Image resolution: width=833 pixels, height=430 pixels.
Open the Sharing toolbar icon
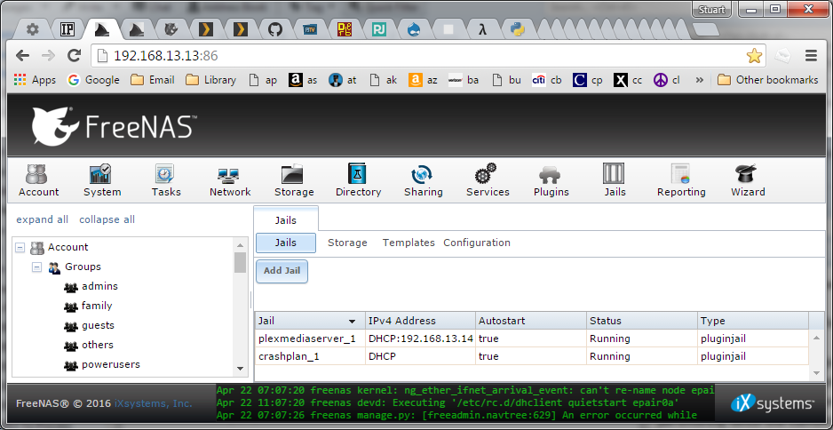coord(423,180)
